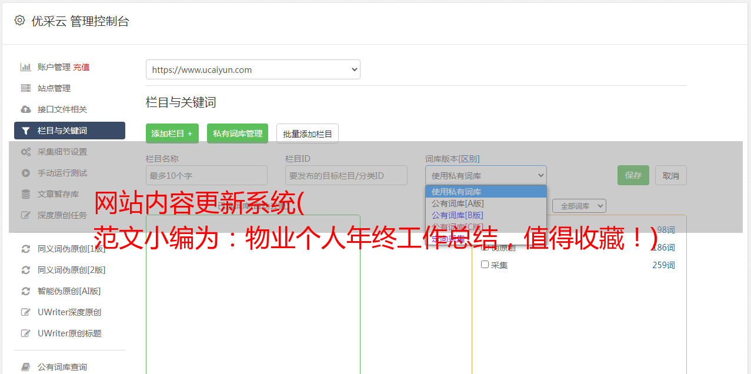Choose 公有词库[A版] option
Image resolution: width=751 pixels, height=374 pixels.
486,203
